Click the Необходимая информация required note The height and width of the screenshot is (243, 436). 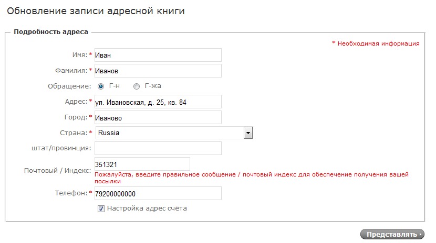coord(376,43)
